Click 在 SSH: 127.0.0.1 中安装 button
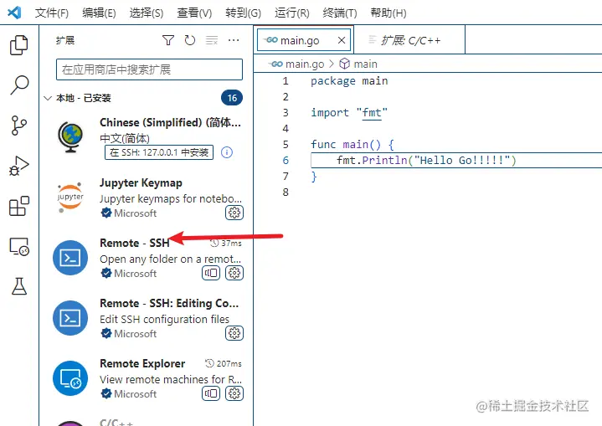 [x=159, y=152]
